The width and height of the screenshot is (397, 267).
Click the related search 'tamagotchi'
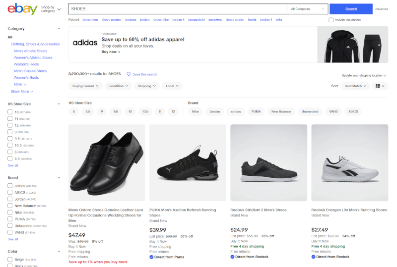click(x=196, y=20)
